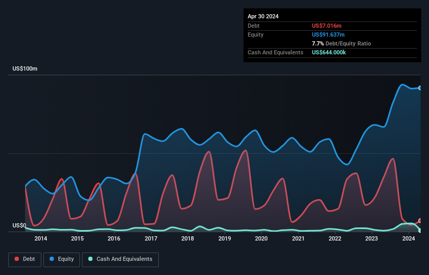
Task: Select the 2017 x-axis label
Action: [x=151, y=238]
